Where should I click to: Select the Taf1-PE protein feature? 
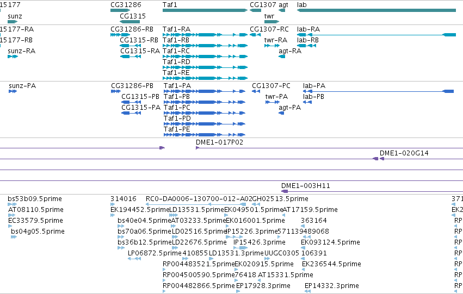[x=205, y=135]
